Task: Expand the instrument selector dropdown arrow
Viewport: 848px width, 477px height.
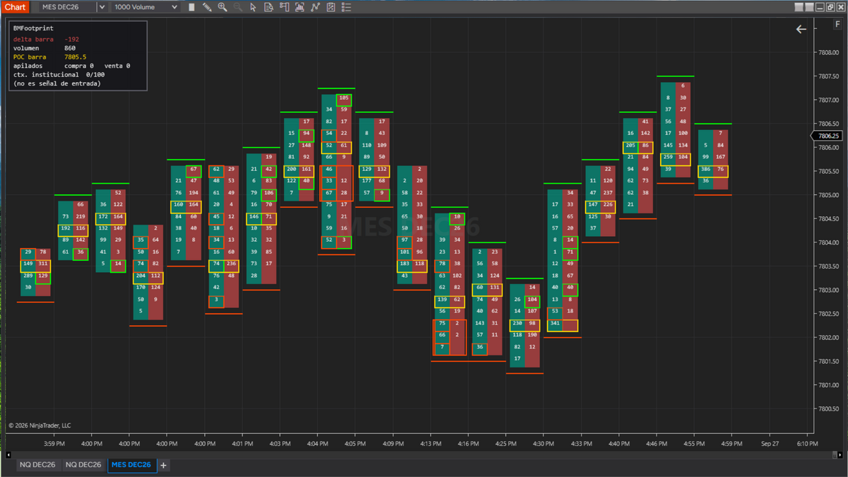Action: (102, 7)
